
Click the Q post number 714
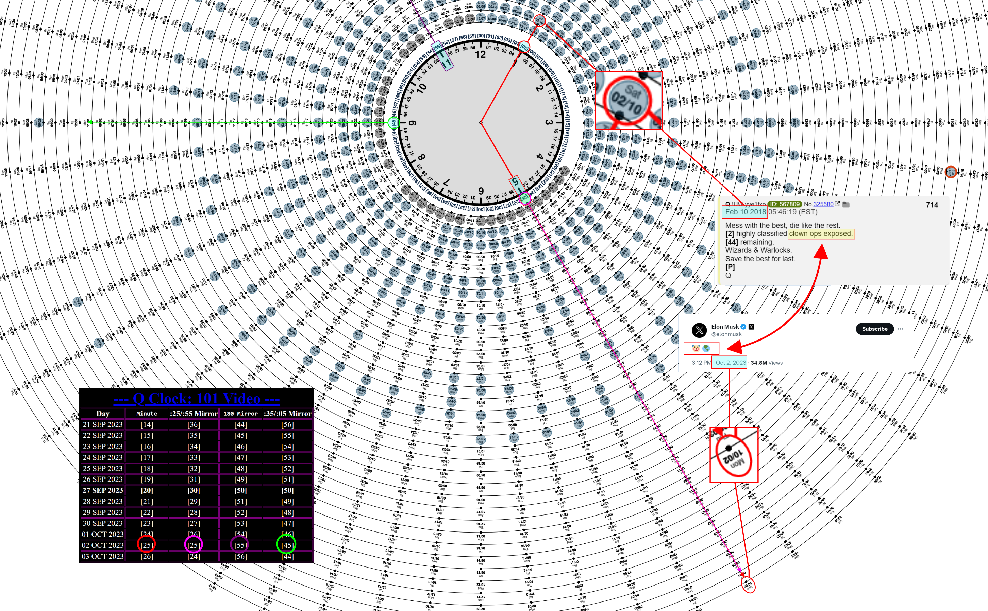pos(932,205)
